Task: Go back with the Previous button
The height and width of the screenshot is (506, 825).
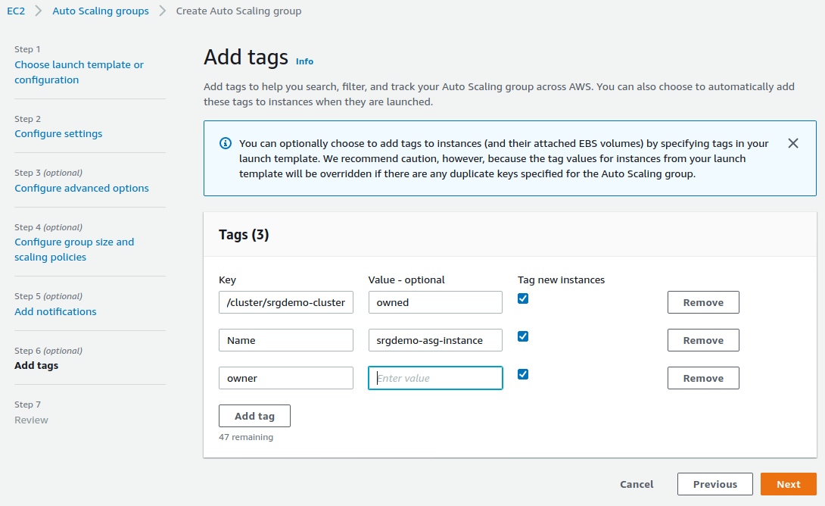Action: point(714,484)
